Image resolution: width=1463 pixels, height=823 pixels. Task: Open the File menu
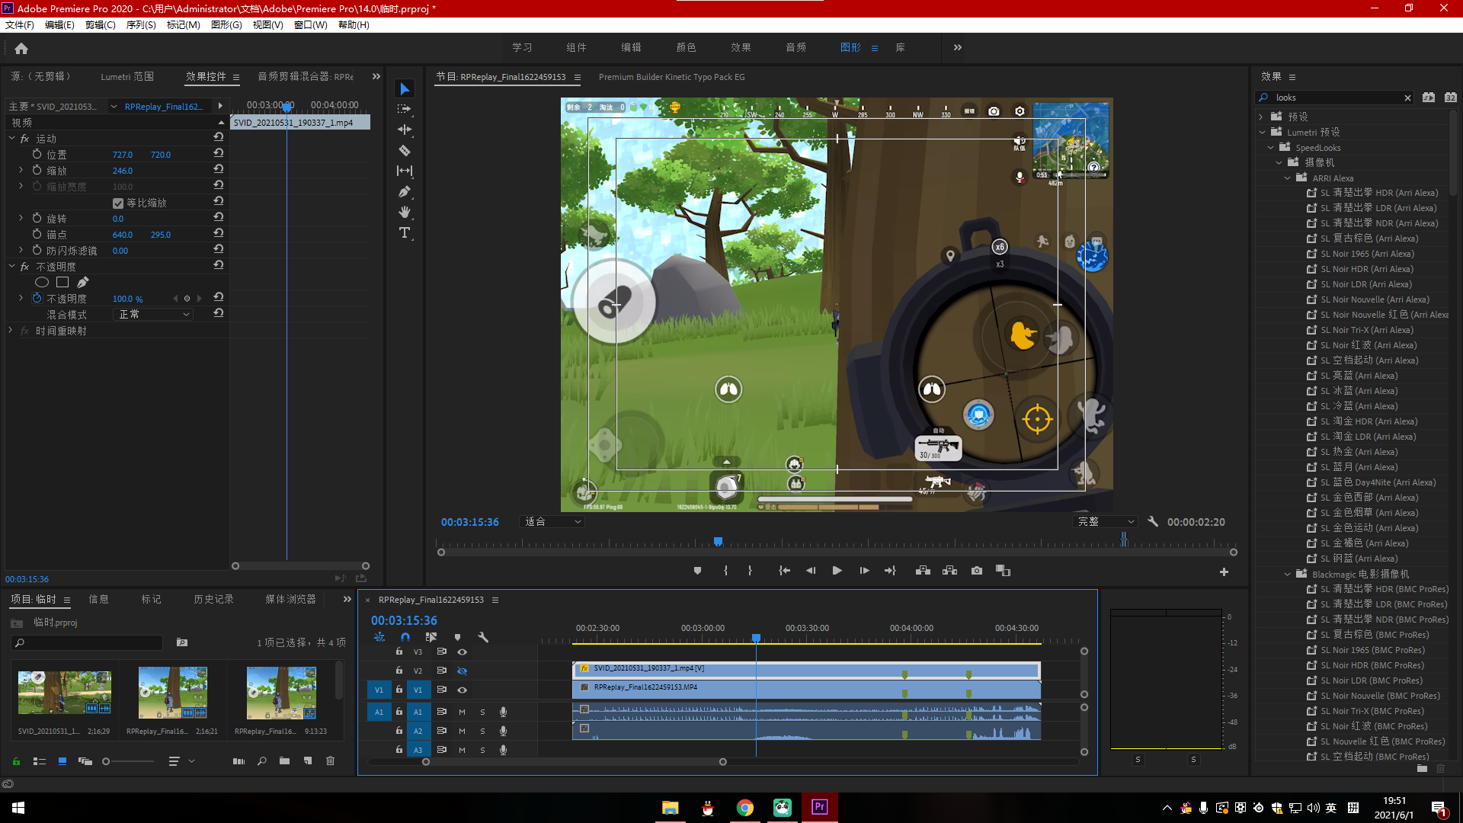coord(20,25)
